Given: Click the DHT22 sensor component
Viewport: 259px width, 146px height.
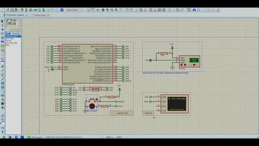Looking at the screenshot, I should click(189, 61).
